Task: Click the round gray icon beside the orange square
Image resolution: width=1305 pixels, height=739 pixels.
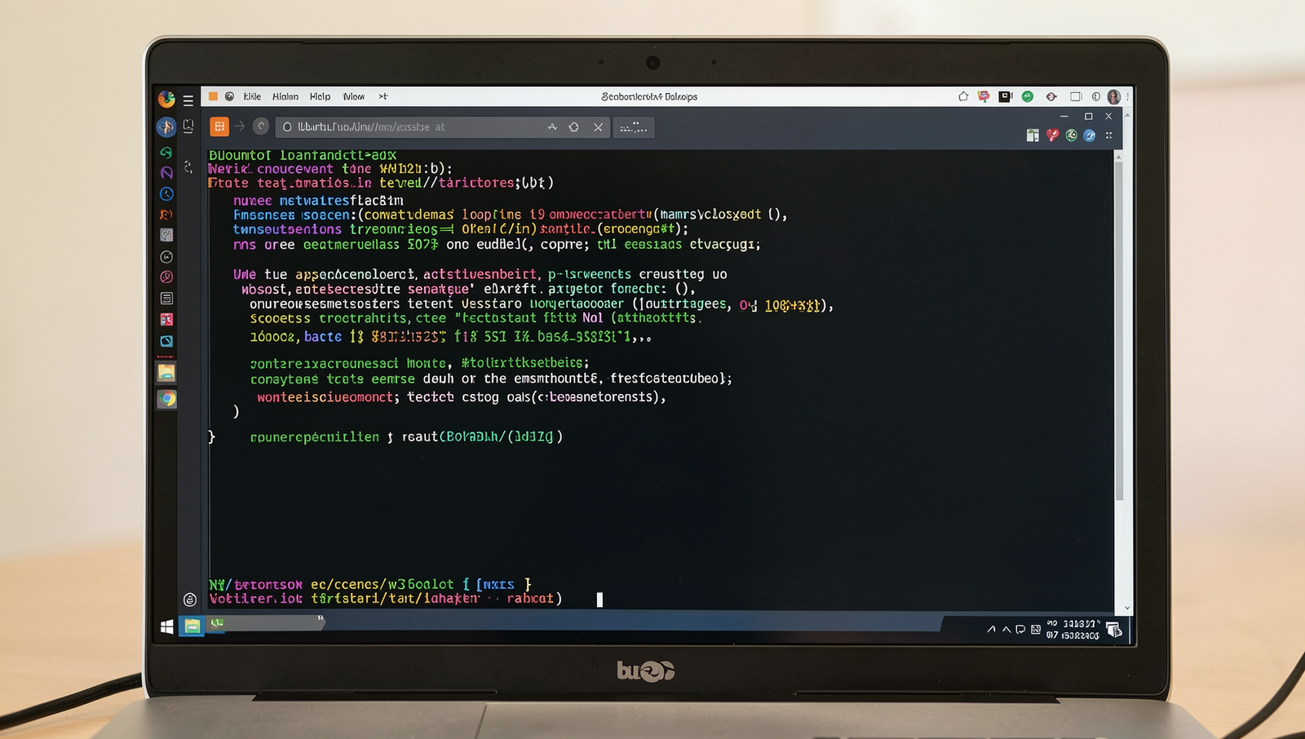Action: 230,96
